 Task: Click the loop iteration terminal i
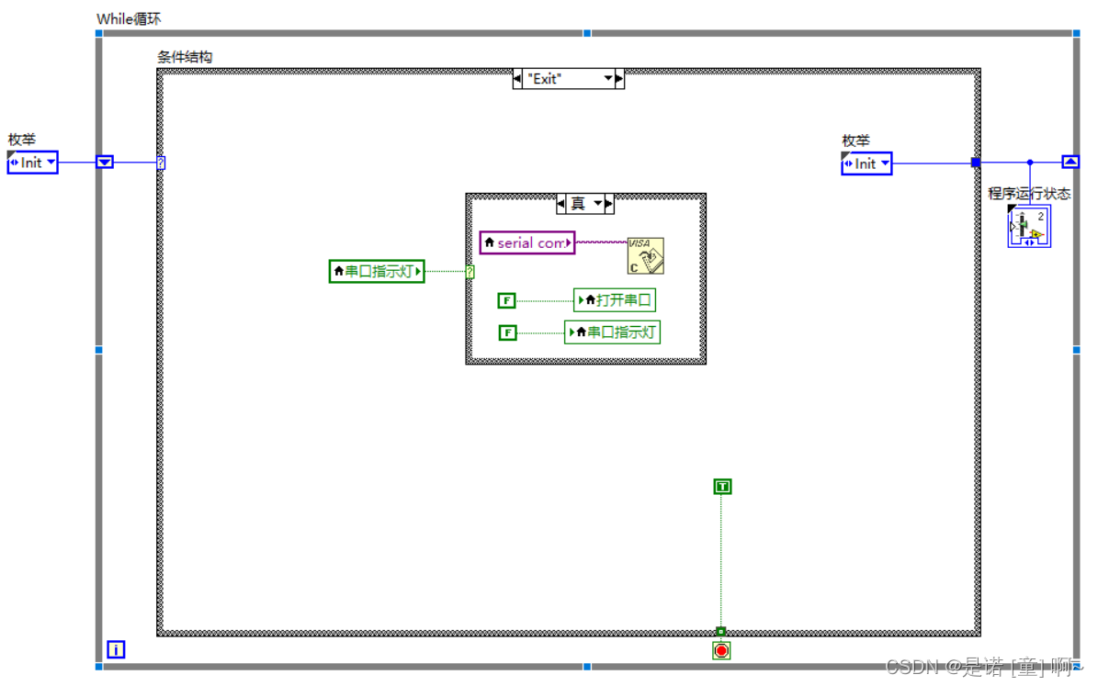116,649
